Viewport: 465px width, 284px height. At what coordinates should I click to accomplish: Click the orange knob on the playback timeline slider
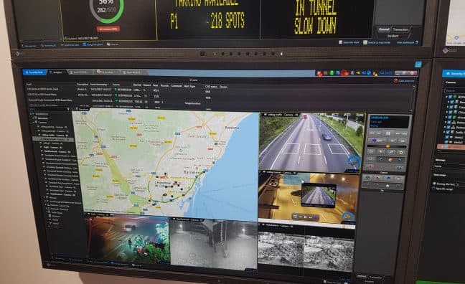coord(387,146)
